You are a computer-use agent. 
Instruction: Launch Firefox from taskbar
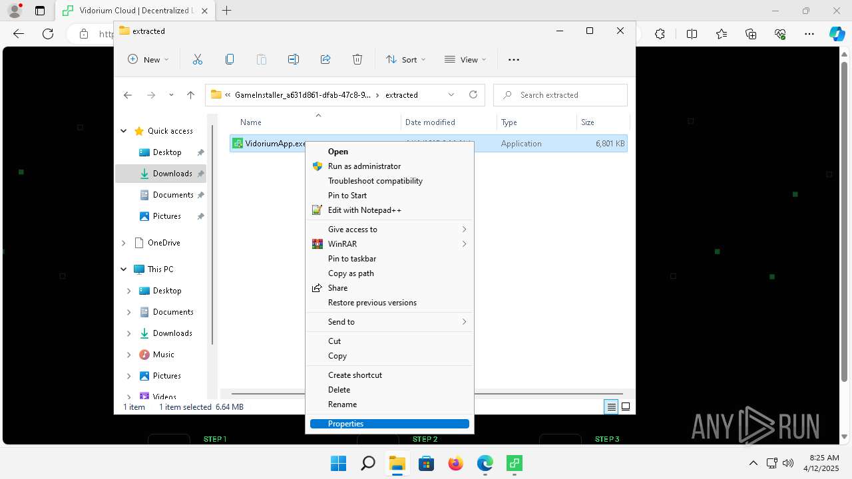[x=455, y=463]
